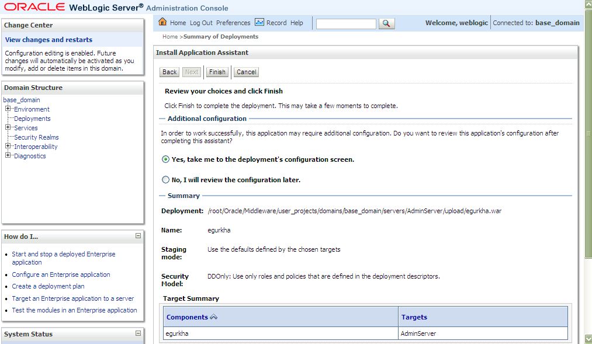Viewport: 592px width, 344px height.
Task: Open Environment link in Domain Structure
Action: click(x=32, y=109)
